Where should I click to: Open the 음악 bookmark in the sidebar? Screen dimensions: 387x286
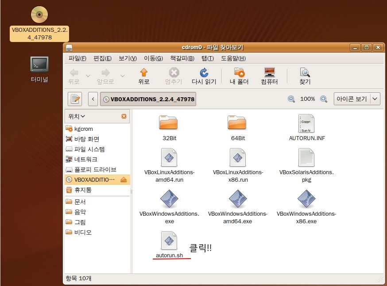tap(97, 212)
